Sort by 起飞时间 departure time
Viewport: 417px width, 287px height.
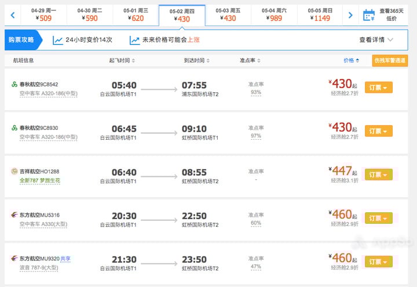click(122, 61)
